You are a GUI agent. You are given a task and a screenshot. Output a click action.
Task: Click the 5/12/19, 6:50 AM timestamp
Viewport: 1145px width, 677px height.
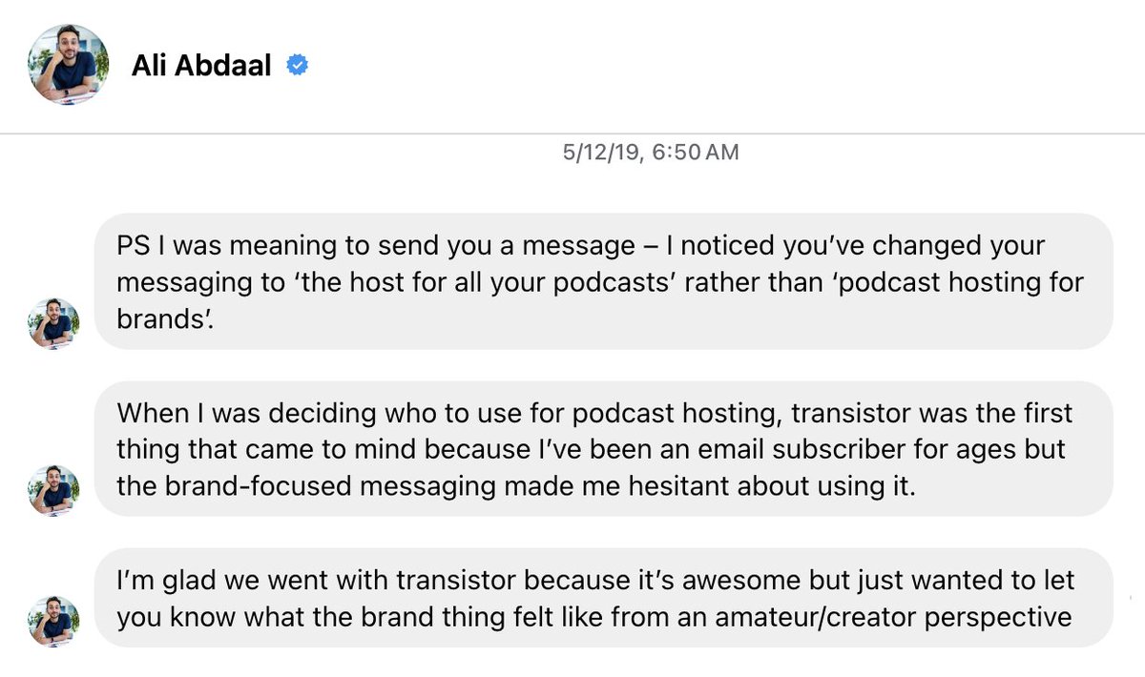click(651, 152)
